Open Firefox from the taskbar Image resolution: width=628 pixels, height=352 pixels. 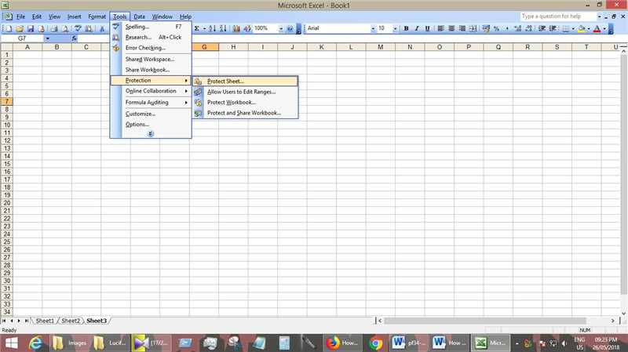click(341, 343)
